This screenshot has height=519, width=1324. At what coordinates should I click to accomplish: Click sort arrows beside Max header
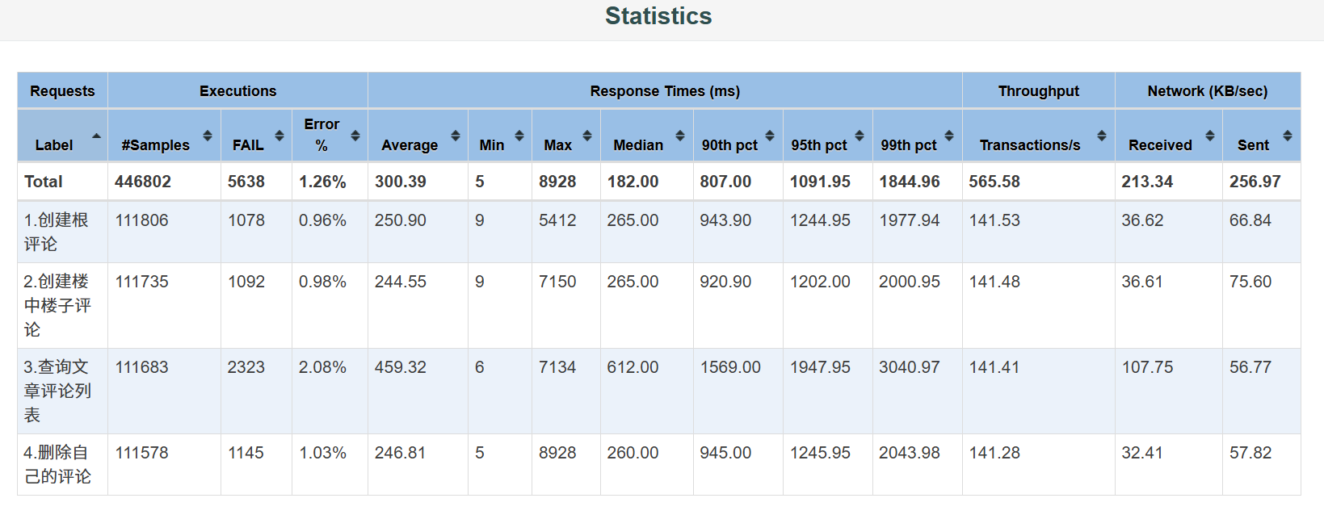[587, 136]
